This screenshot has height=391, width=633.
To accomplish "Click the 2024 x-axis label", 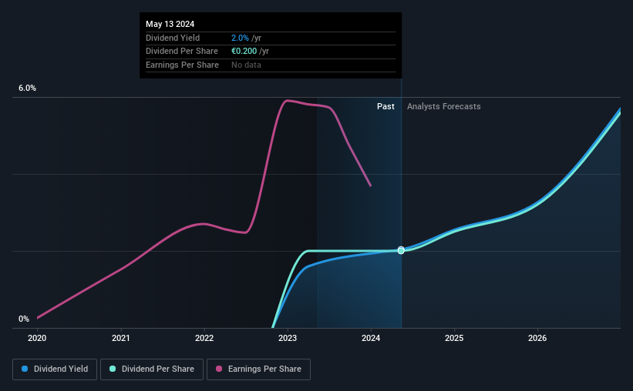I will [x=371, y=338].
